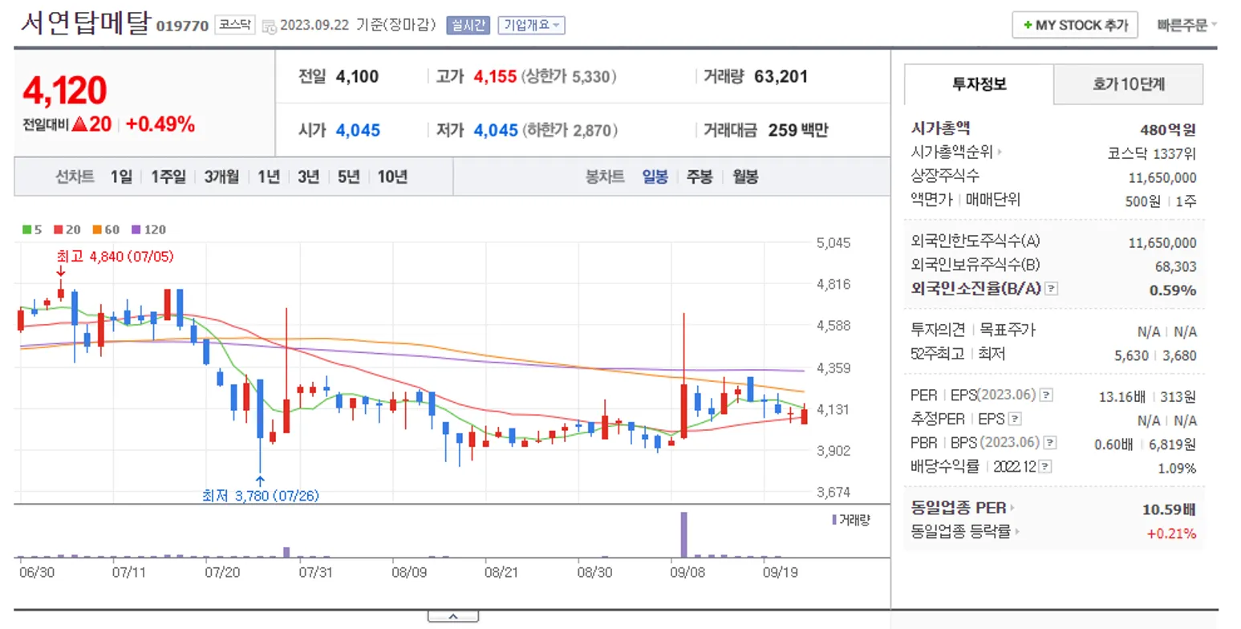Click the purple 거래량 legend marker
The width and height of the screenshot is (1241, 629).
click(x=834, y=520)
